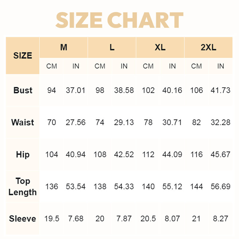Click the Waist row label
The width and height of the screenshot is (239, 239).
pos(23,122)
